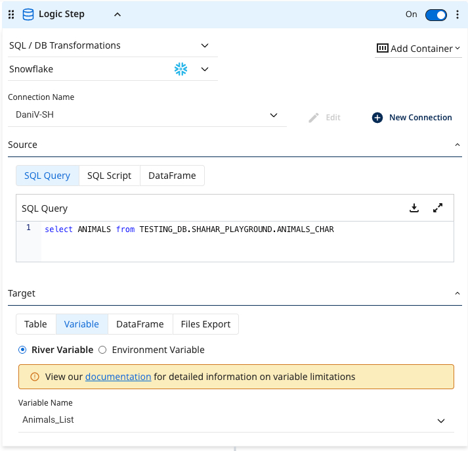The height and width of the screenshot is (451, 468).
Task: Click the database icon next to Logic Step
Action: coord(28,14)
